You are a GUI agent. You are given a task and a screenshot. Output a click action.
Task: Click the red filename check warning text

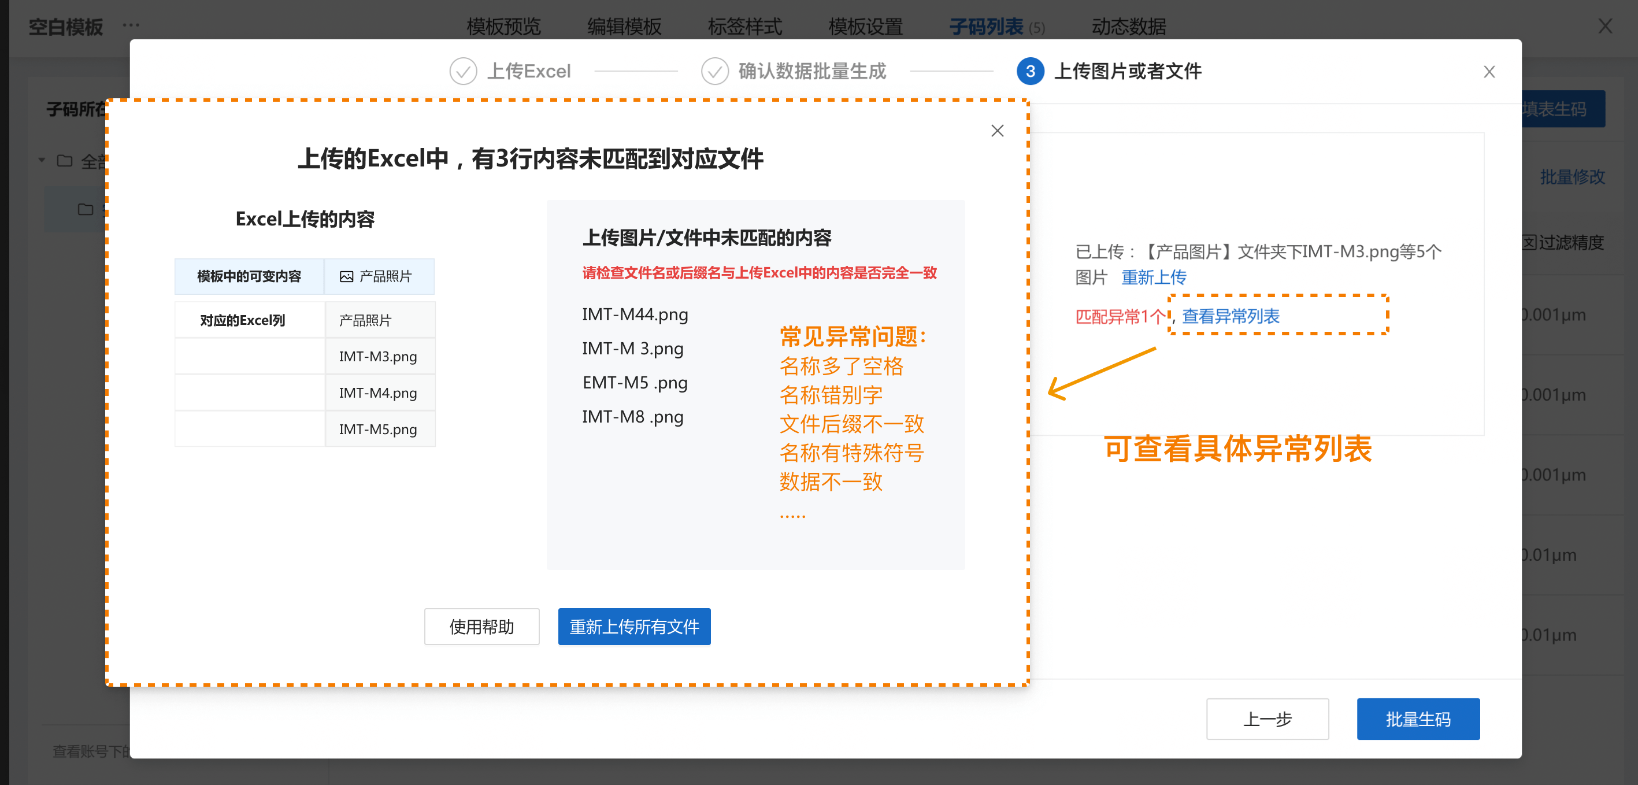(x=760, y=273)
